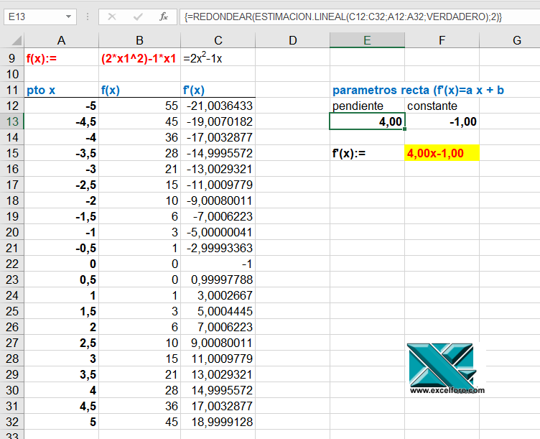Select the blue f'(x) header cell
This screenshot has height=439, width=540.
218,90
